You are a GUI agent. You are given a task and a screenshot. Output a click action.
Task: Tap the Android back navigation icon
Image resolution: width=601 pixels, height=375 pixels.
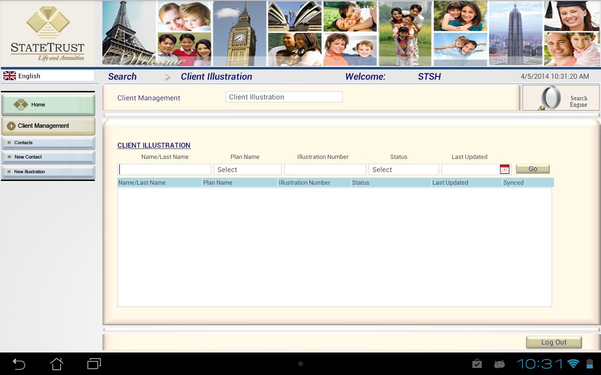click(19, 364)
